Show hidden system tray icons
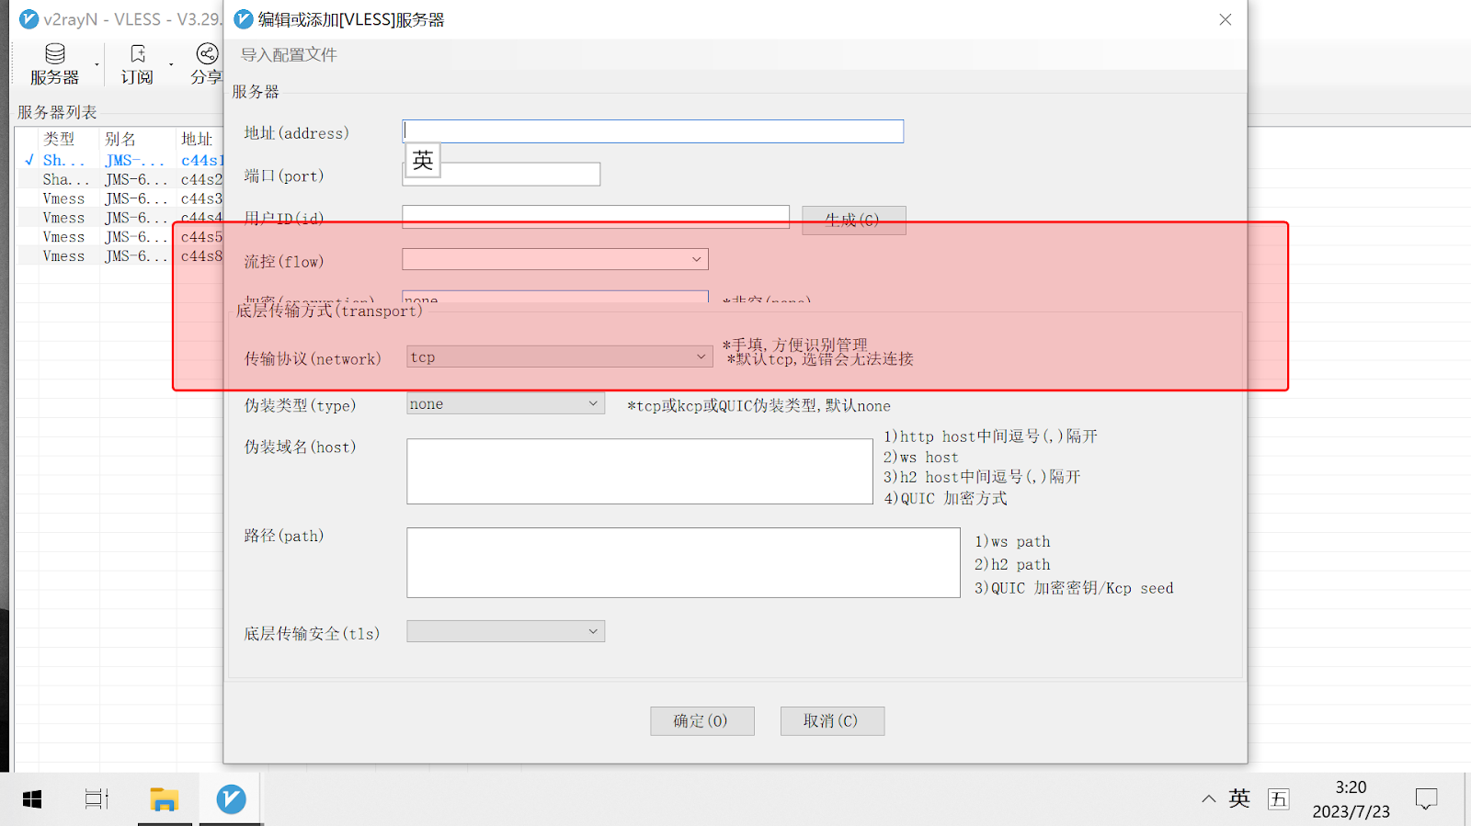 tap(1208, 799)
